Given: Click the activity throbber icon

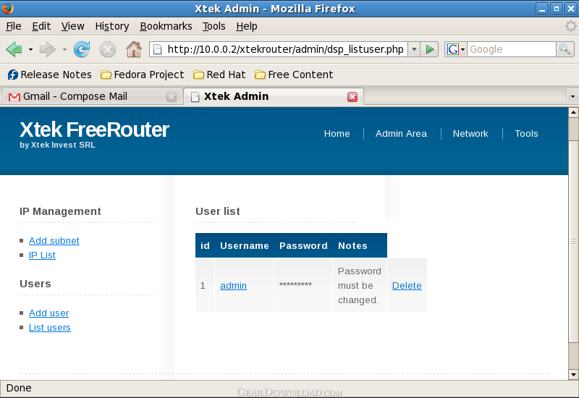Looking at the screenshot, I should click(x=571, y=26).
